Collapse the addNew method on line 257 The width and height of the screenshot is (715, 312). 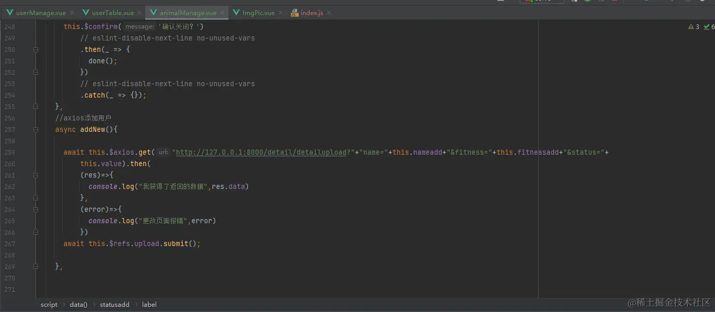pos(35,129)
